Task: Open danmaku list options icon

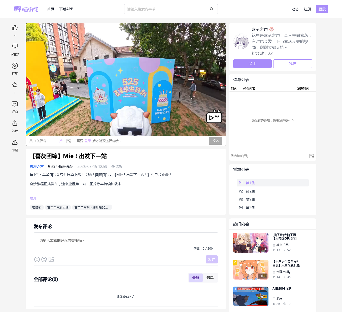Action: 312,156
